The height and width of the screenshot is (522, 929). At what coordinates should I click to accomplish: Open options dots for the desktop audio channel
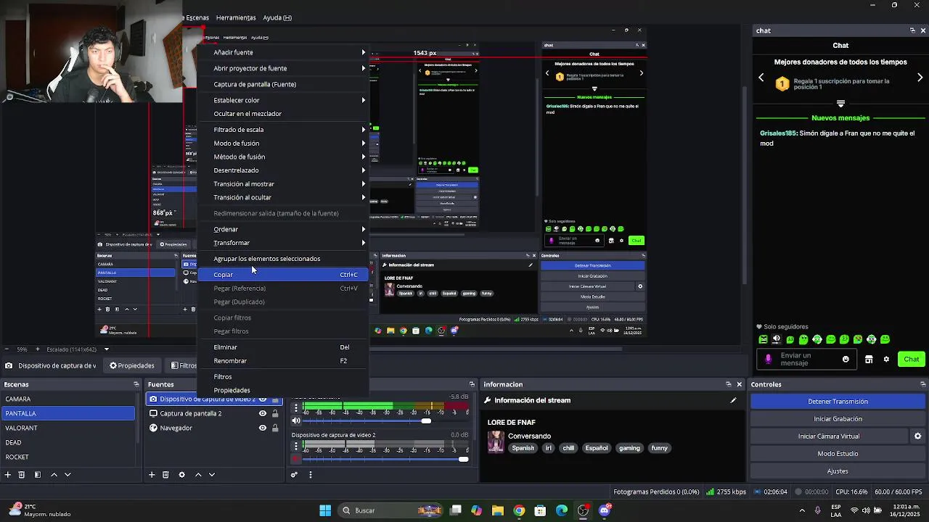(x=295, y=409)
